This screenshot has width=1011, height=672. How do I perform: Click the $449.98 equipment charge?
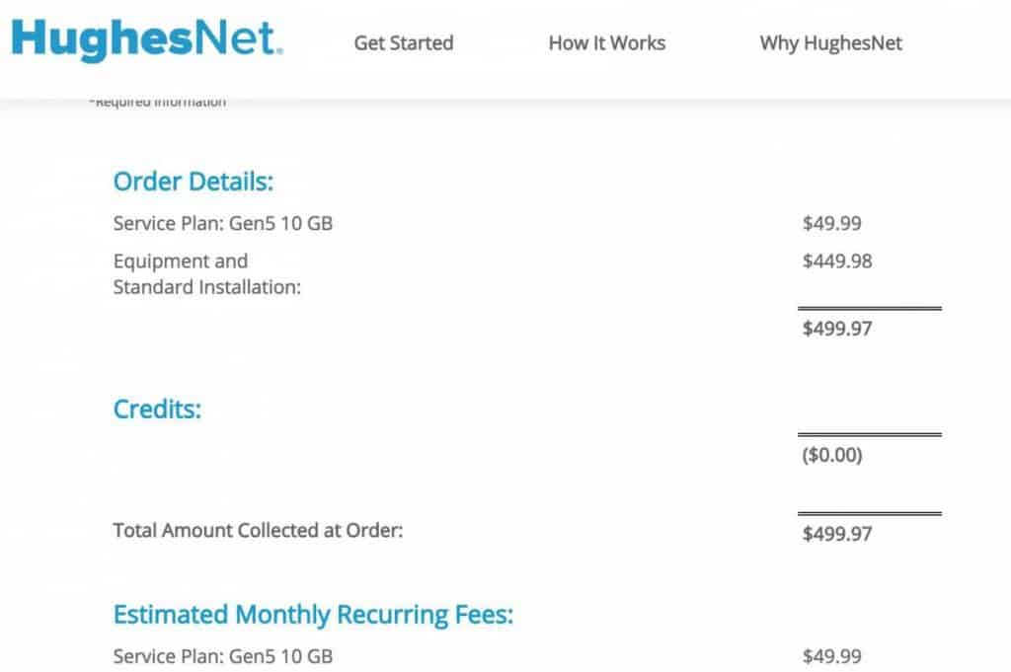pyautogui.click(x=839, y=261)
